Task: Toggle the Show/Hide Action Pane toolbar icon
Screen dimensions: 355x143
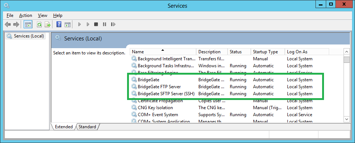Action: [68, 24]
